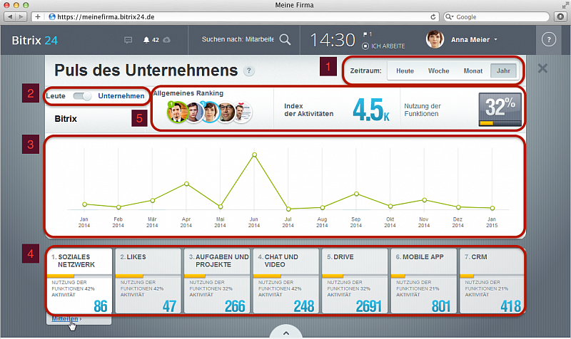
Task: Click Anna Meier's profile avatar
Action: (435, 39)
